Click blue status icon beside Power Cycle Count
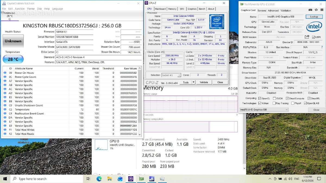The image size is (326, 183). click(x=5, y=77)
